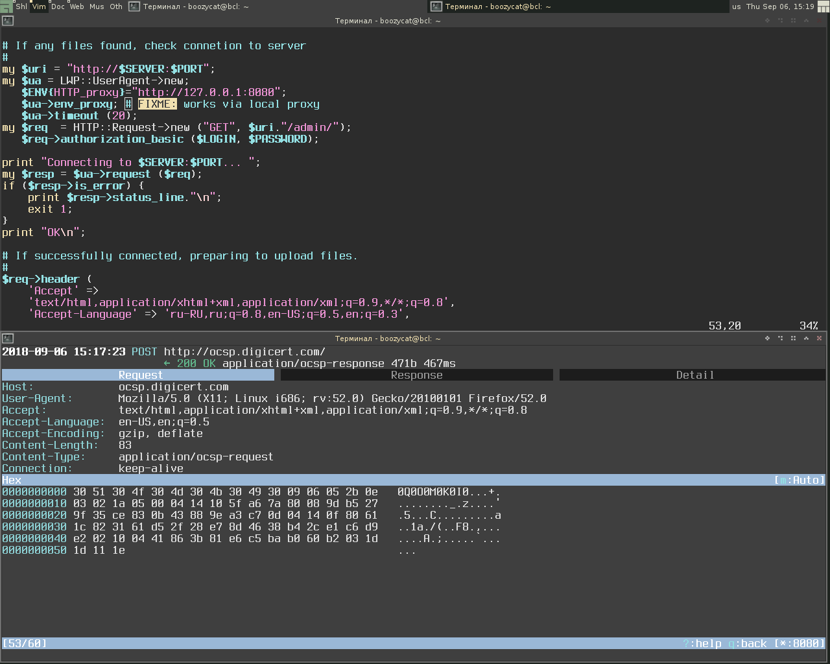
Task: Click the m:Auto view mode selector
Action: pyautogui.click(x=800, y=480)
